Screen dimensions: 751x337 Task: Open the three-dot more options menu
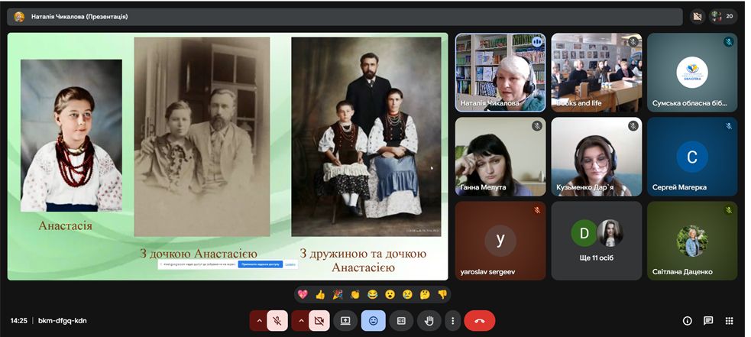click(x=453, y=321)
